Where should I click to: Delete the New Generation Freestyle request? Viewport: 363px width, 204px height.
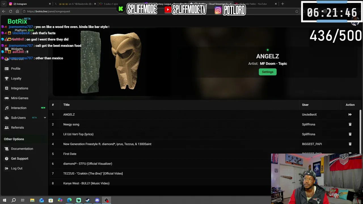click(x=350, y=144)
